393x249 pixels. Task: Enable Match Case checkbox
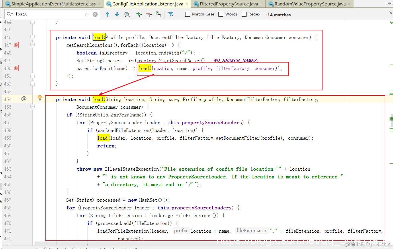(188, 14)
